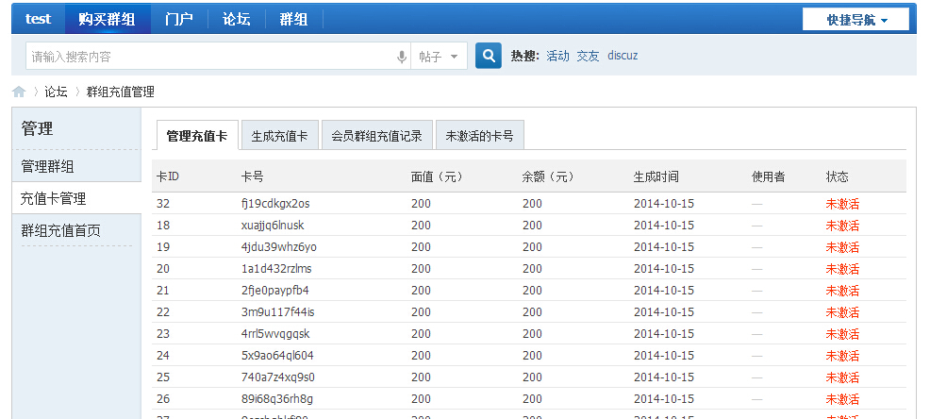The width and height of the screenshot is (930, 419).
Task: Select card number 4jdu39whz6yo
Action: pos(279,247)
